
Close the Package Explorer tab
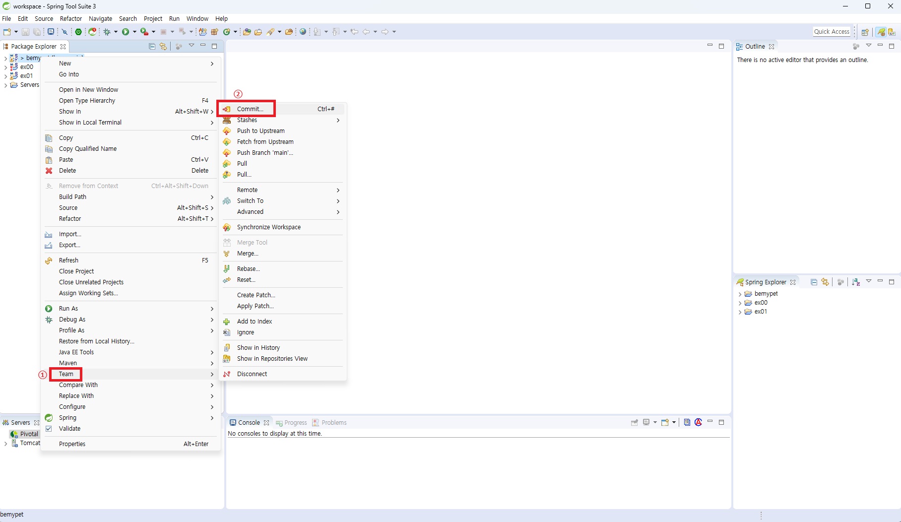tap(63, 47)
